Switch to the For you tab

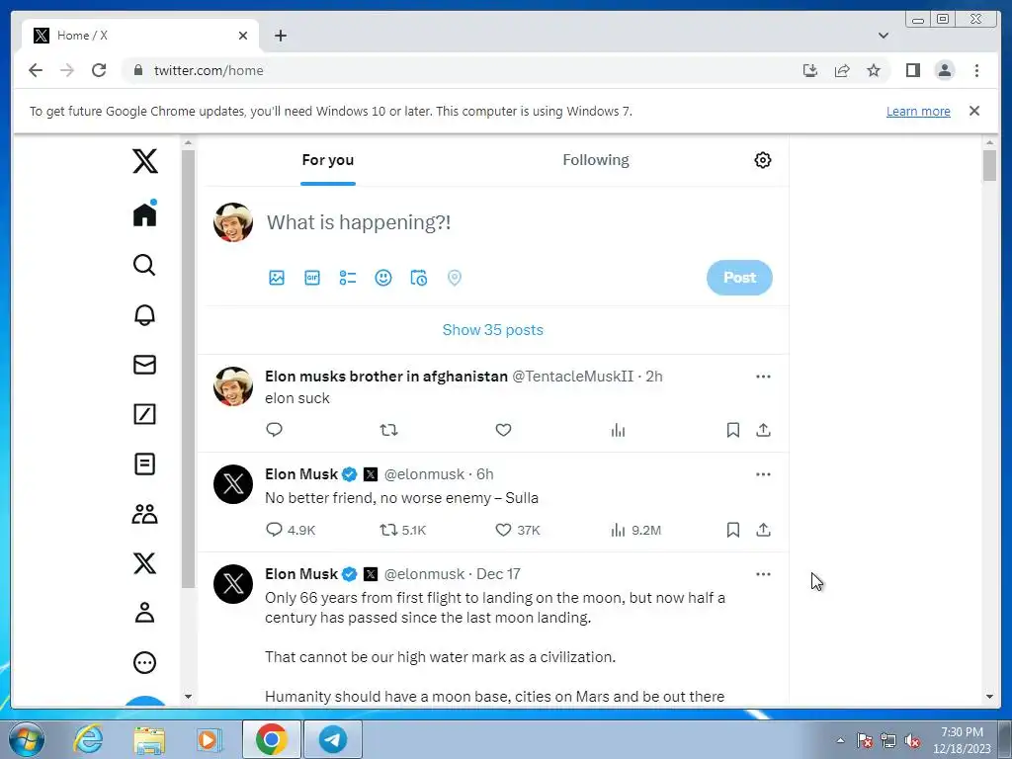pos(328,160)
